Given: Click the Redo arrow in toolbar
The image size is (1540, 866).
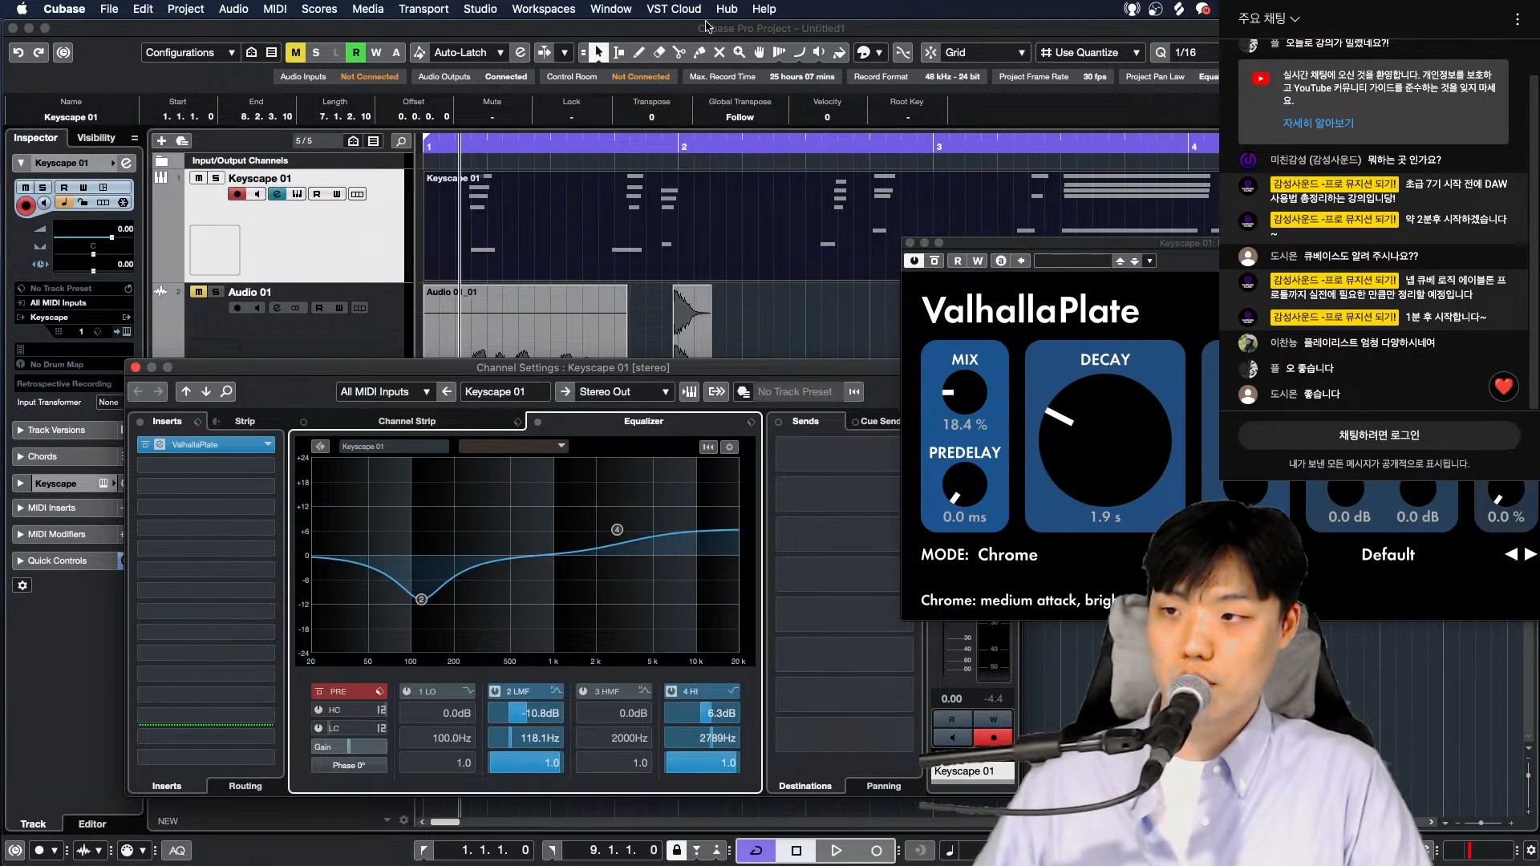Looking at the screenshot, I should pos(38,52).
